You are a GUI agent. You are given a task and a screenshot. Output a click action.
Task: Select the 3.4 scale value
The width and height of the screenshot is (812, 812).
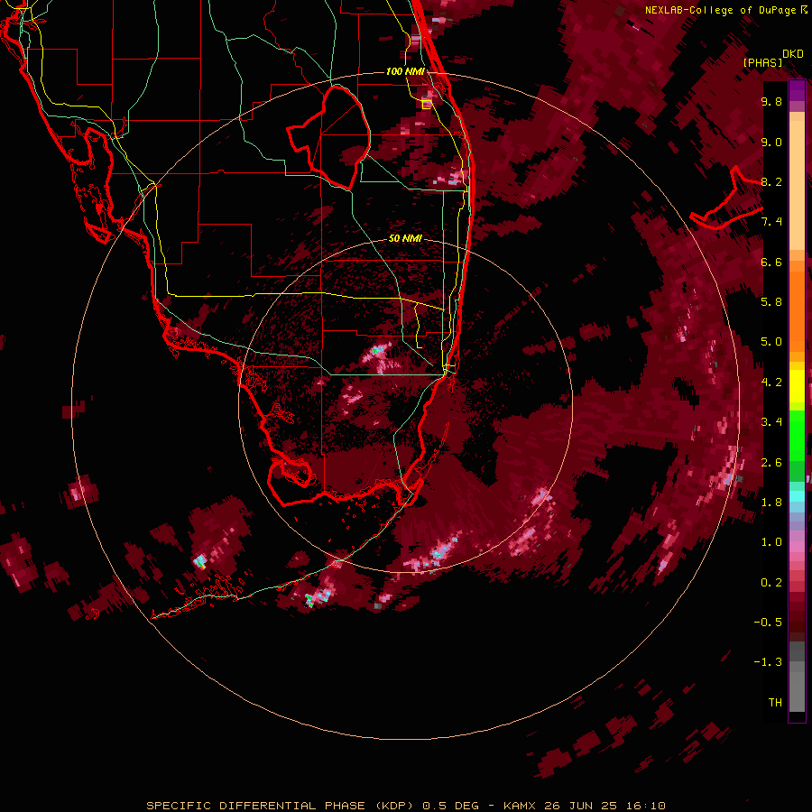click(771, 422)
